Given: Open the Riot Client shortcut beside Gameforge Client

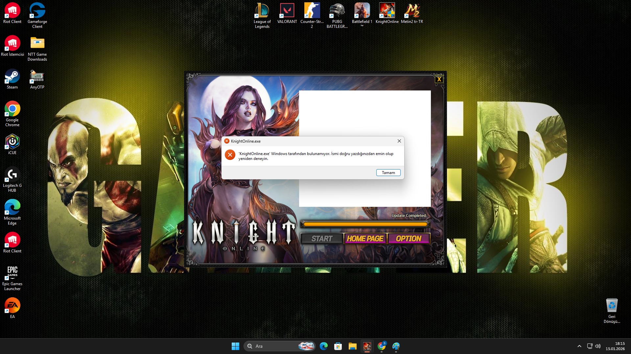Looking at the screenshot, I should [12, 13].
